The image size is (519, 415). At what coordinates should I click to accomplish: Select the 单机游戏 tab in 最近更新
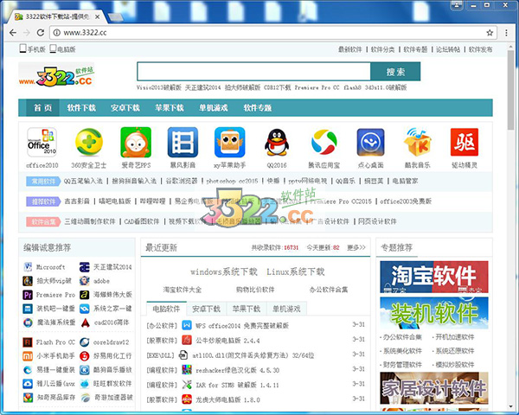286,309
